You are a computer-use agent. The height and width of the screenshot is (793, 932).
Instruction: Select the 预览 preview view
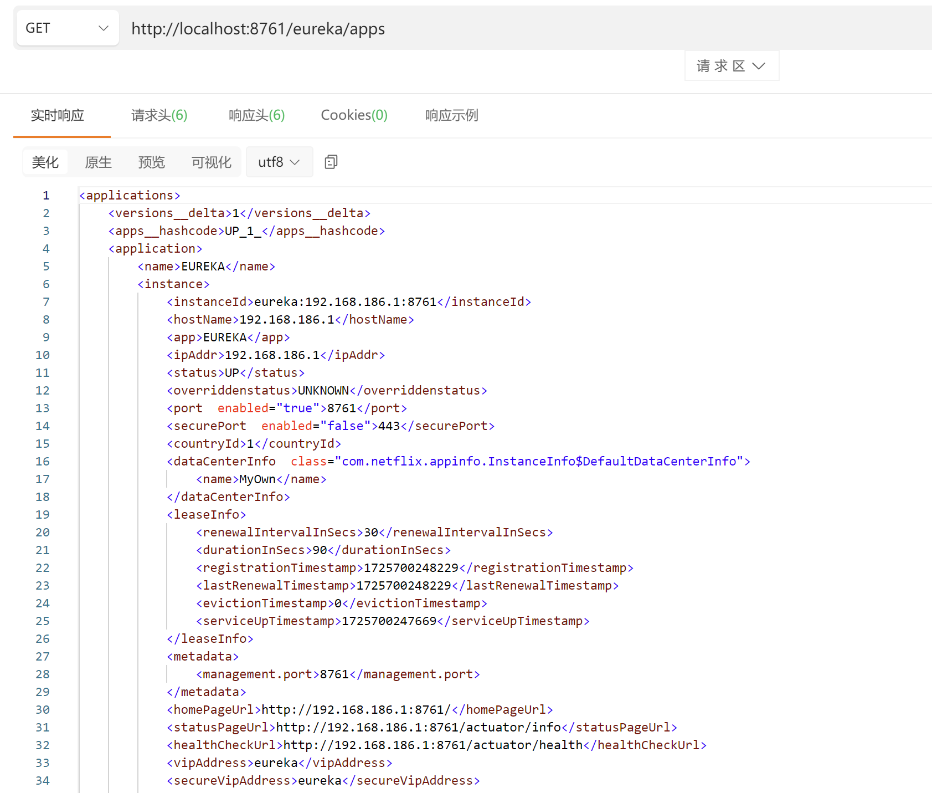(151, 162)
